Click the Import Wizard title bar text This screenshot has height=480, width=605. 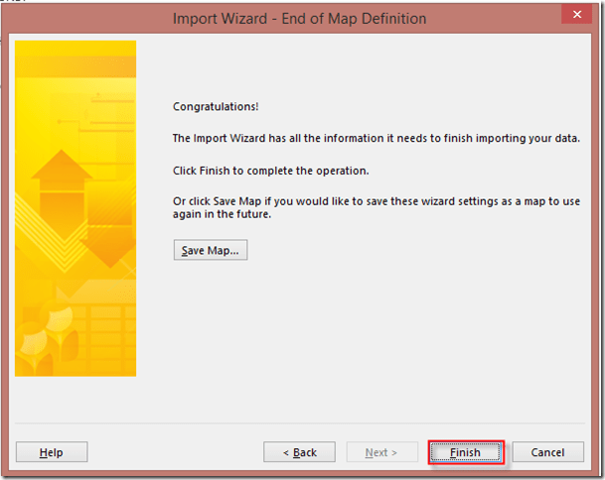pyautogui.click(x=299, y=18)
